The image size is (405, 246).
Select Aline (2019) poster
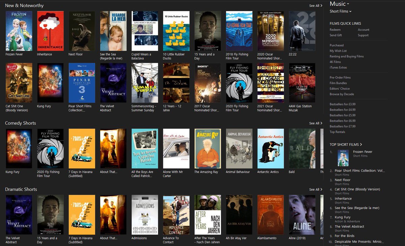coord(302,215)
